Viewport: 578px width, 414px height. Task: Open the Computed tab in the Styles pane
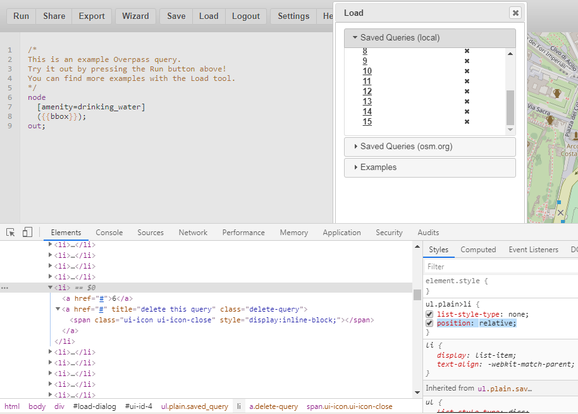[478, 250]
